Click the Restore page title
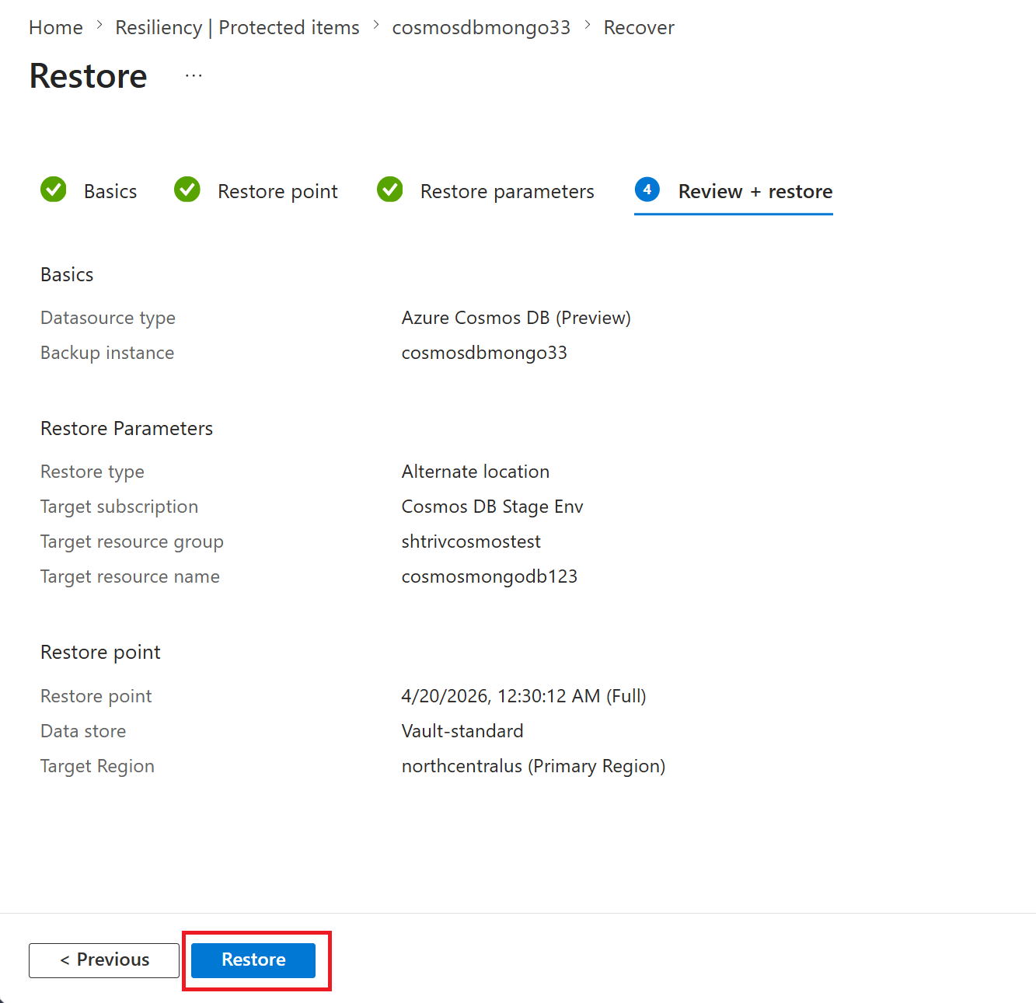 tap(89, 76)
